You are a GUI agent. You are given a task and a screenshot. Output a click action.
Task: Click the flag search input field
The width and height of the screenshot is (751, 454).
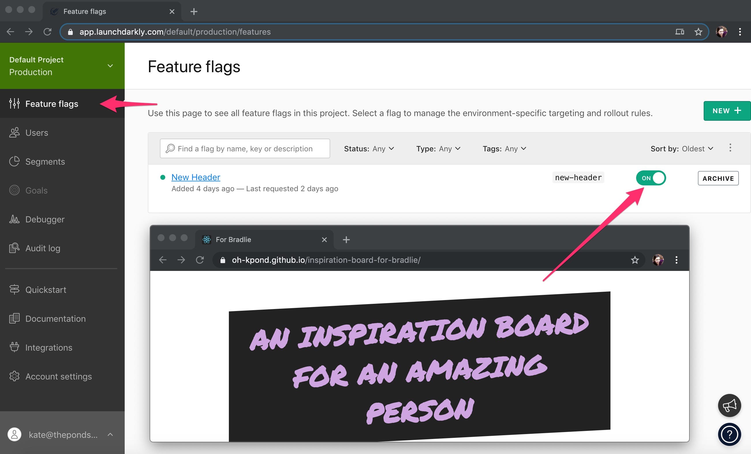tap(245, 148)
